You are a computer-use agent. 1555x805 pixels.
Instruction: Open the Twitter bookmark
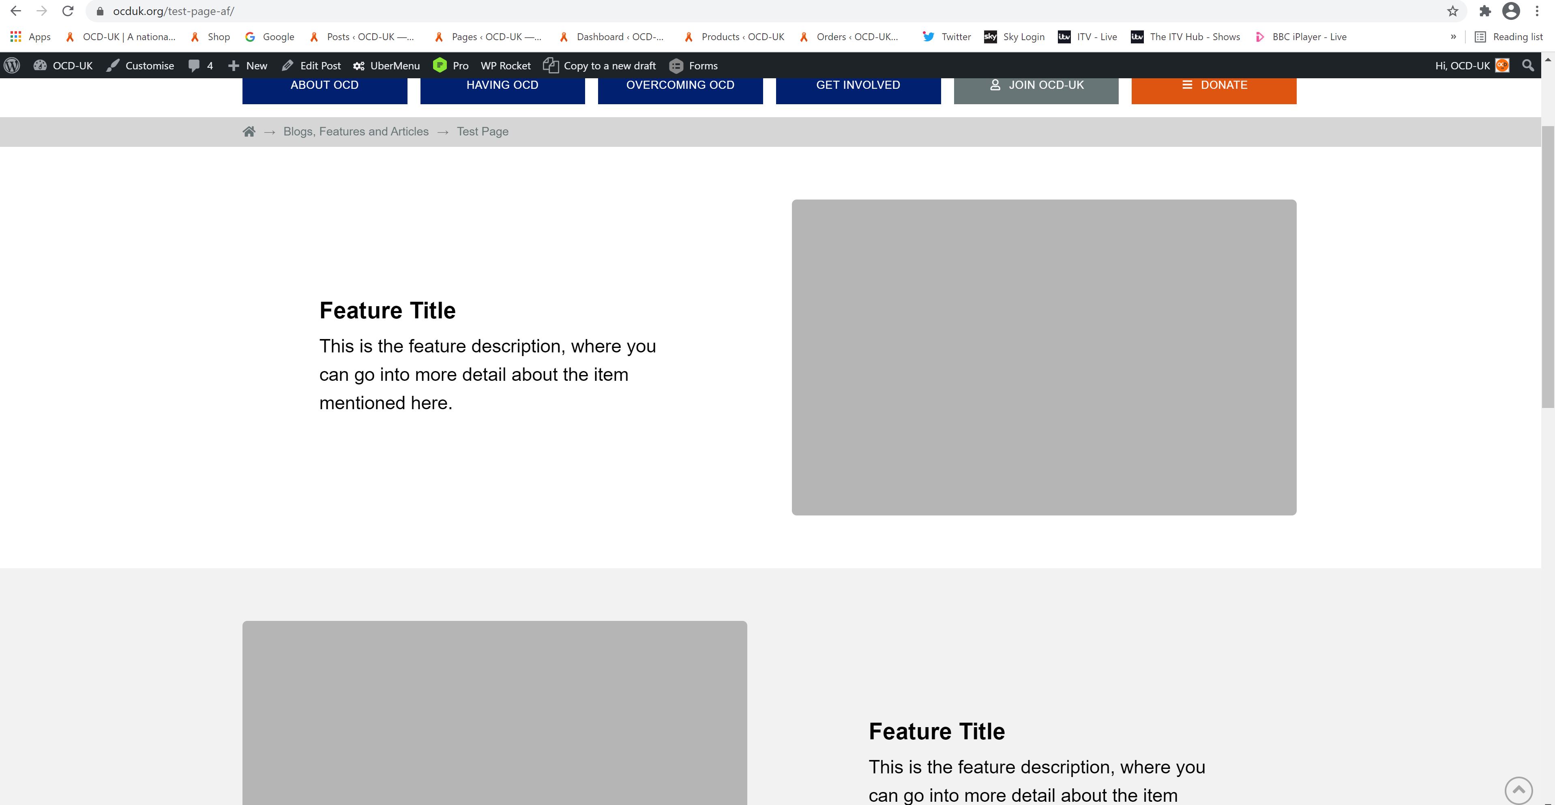[x=947, y=37]
